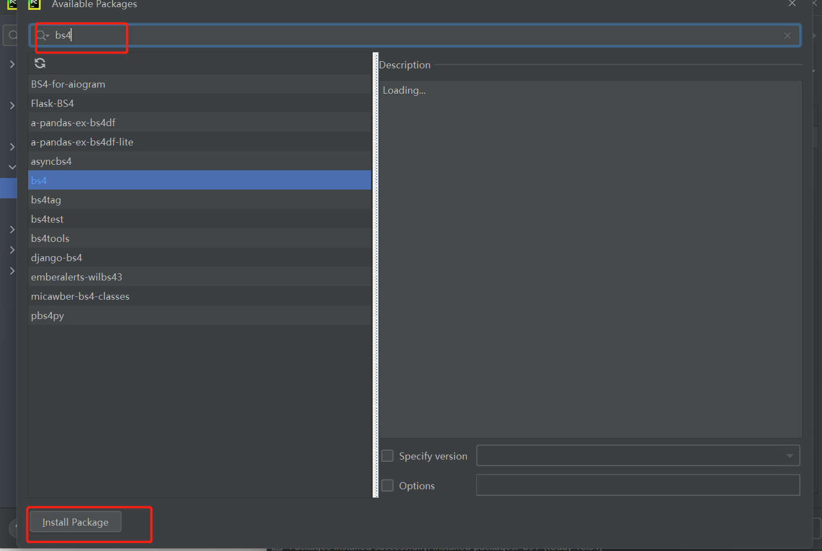Select bs4tag package
This screenshot has height=551, width=822.
coord(200,199)
